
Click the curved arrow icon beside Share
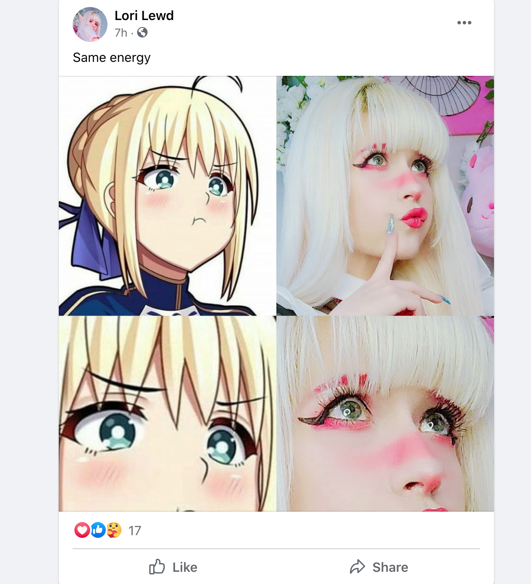point(358,567)
